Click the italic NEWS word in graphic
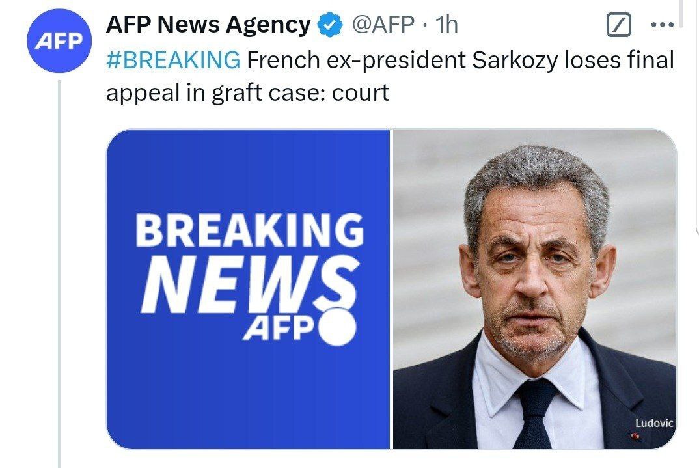Viewport: 699px width, 468px height. point(250,284)
